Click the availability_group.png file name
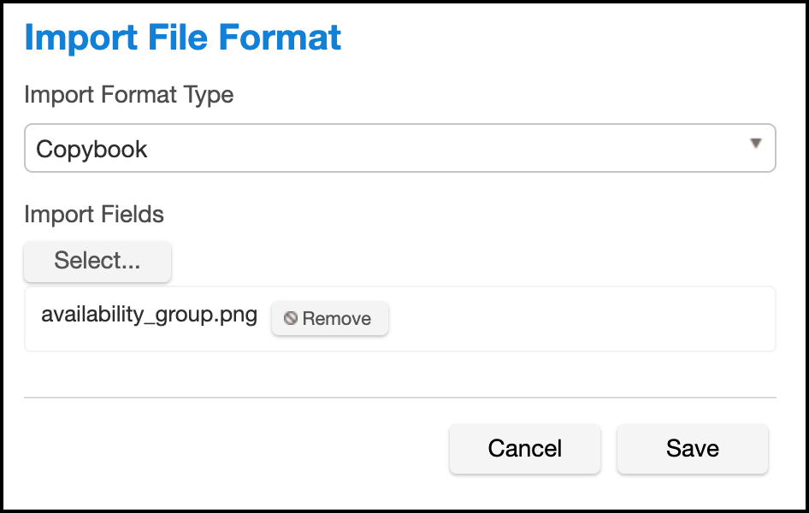 [x=149, y=315]
